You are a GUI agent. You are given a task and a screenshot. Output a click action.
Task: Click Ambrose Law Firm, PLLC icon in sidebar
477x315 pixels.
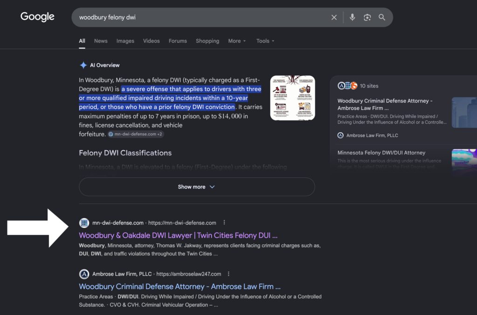click(341, 135)
